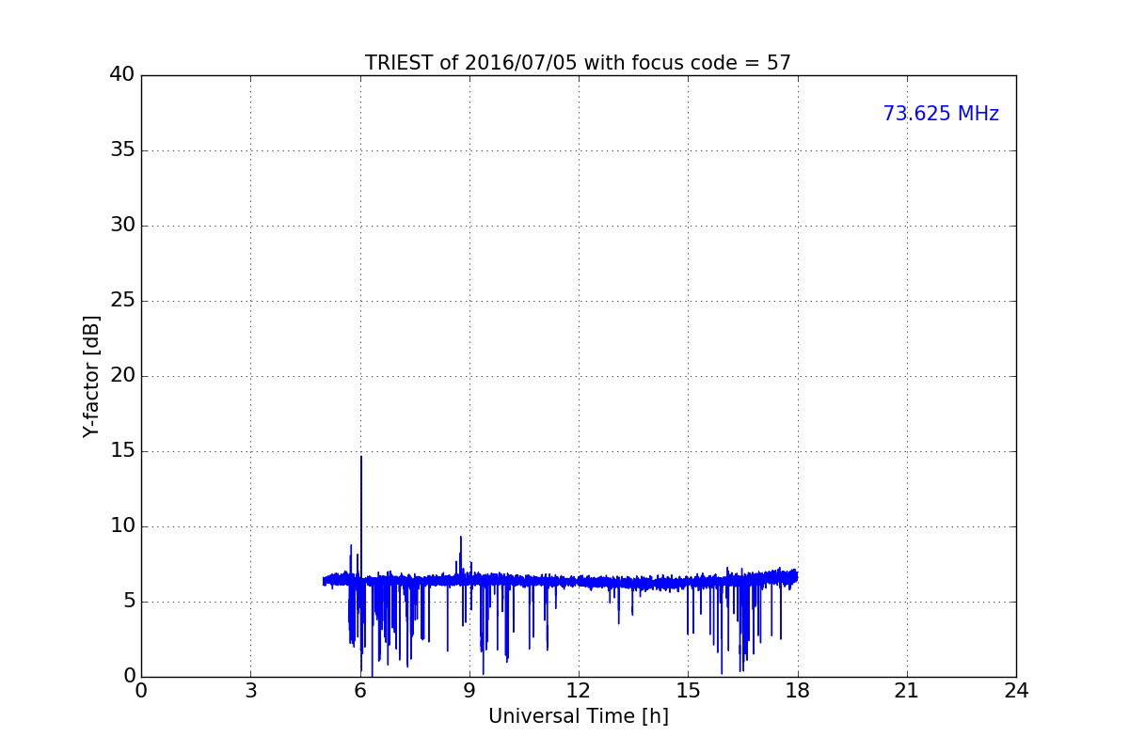Click x-axis tick label '3'

250,691
